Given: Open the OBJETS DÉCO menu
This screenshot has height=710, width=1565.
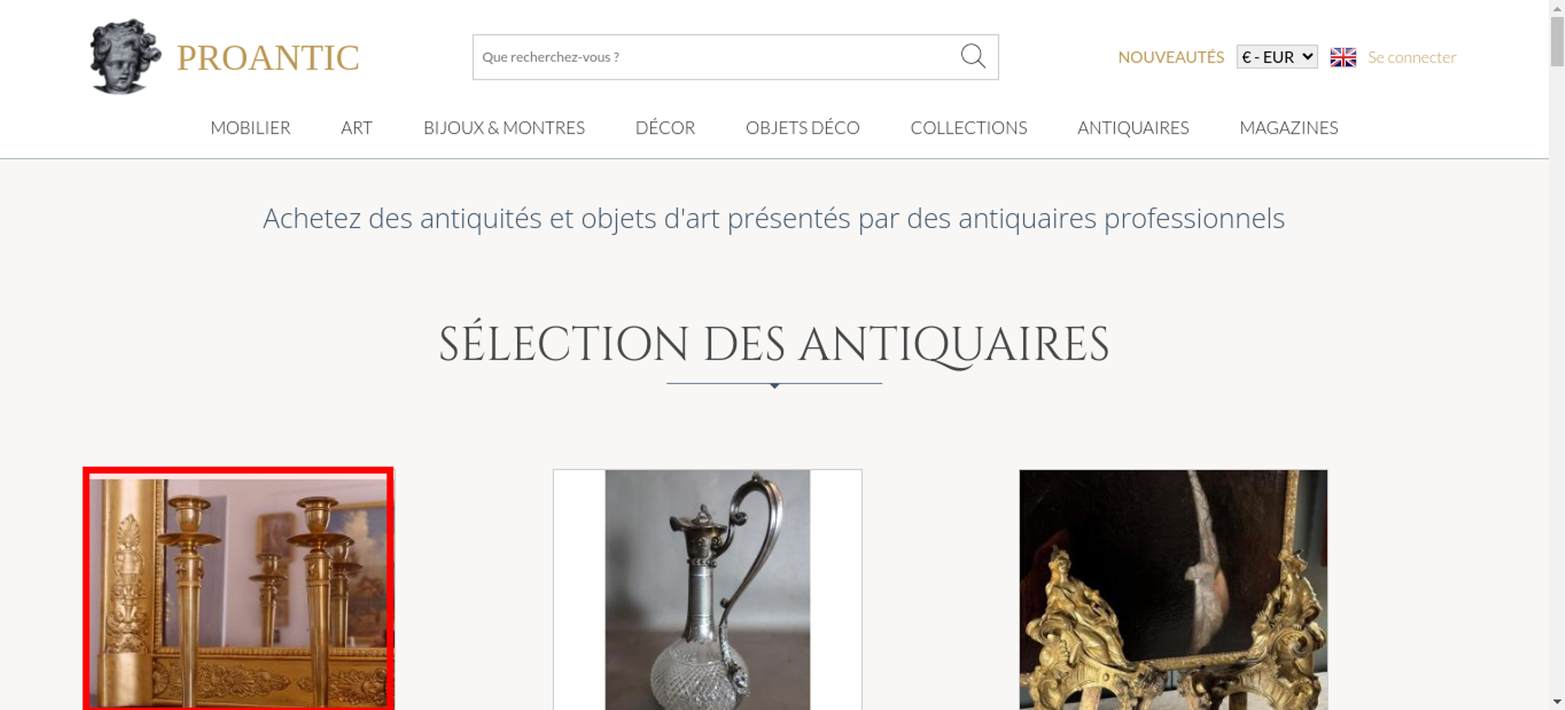Looking at the screenshot, I should click(803, 127).
